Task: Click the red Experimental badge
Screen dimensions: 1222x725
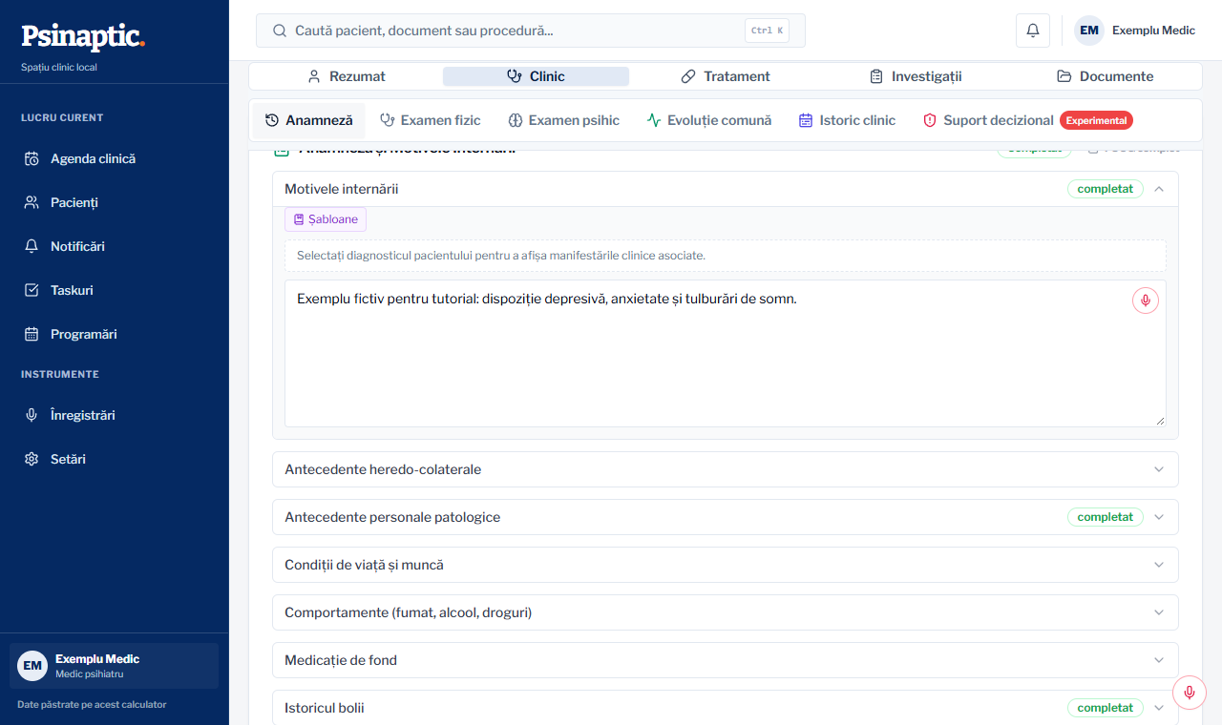Action: pos(1096,120)
